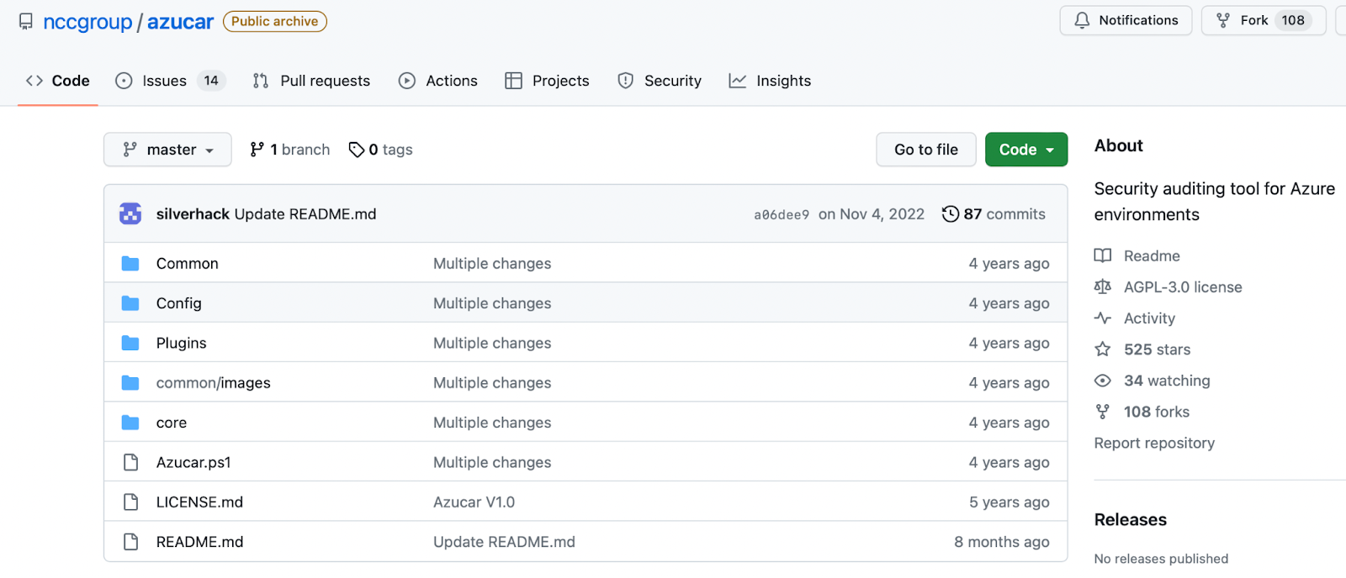1346x578 pixels.
Task: Open Multiple changes commit in core row
Action: click(x=492, y=423)
